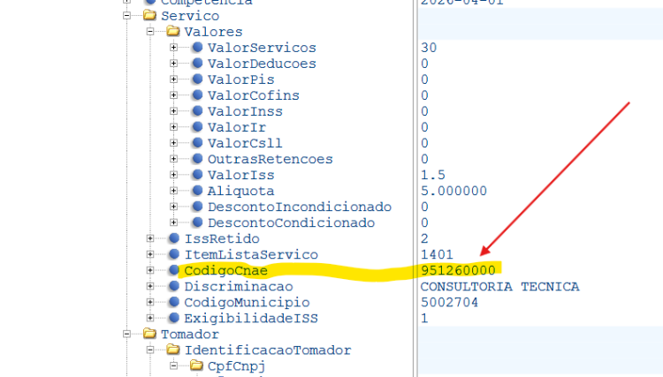The height and width of the screenshot is (377, 663).
Task: Click the ValorServicos value 30
Action: pyautogui.click(x=429, y=48)
